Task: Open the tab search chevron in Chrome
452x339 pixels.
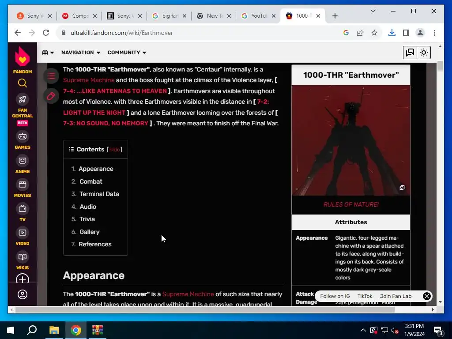Action: coord(373,11)
